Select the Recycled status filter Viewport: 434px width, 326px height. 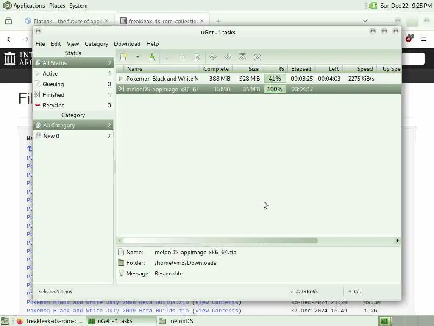tap(73, 105)
